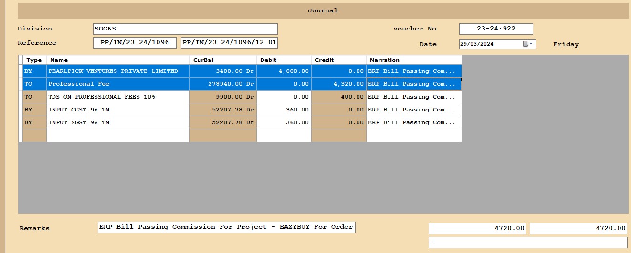This screenshot has height=253, width=631.
Task: Click the Type column header
Action: point(34,60)
